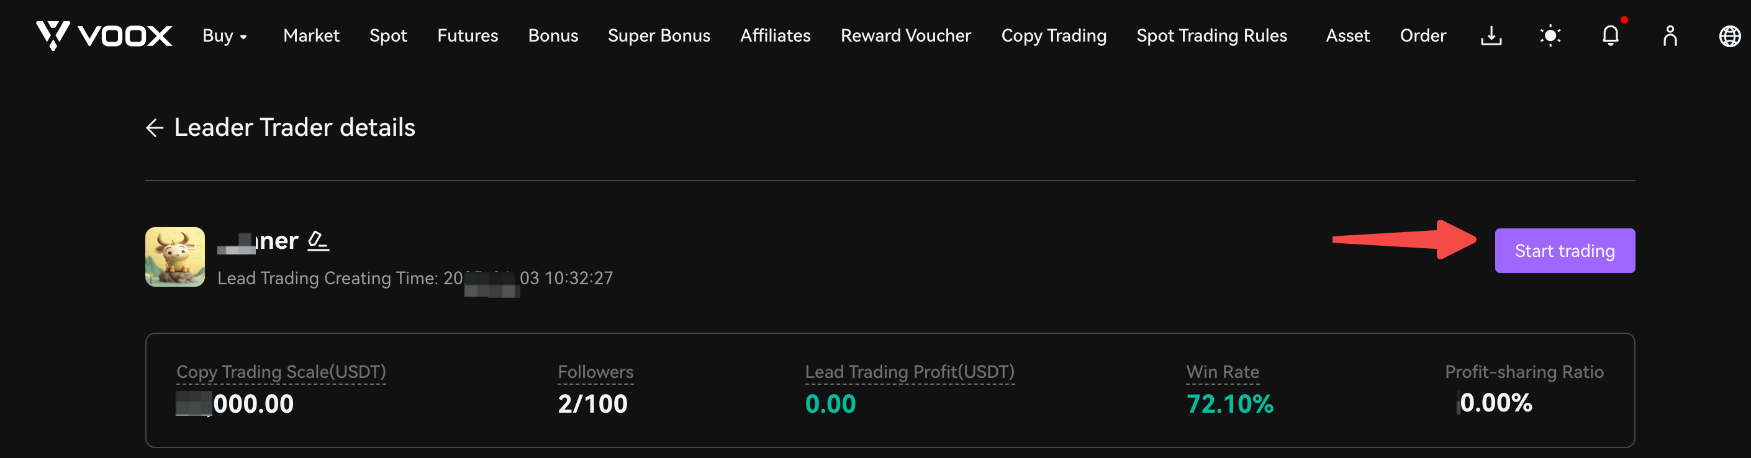The width and height of the screenshot is (1751, 458).
Task: Click Win Rate label for details
Action: point(1222,372)
